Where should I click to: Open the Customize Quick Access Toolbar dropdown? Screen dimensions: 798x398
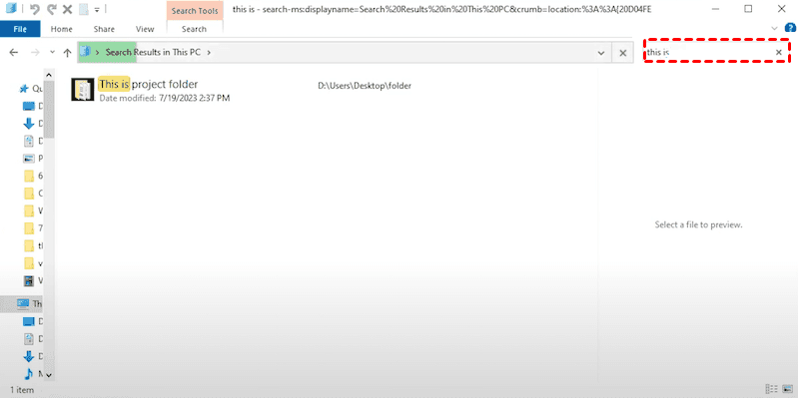point(97,10)
